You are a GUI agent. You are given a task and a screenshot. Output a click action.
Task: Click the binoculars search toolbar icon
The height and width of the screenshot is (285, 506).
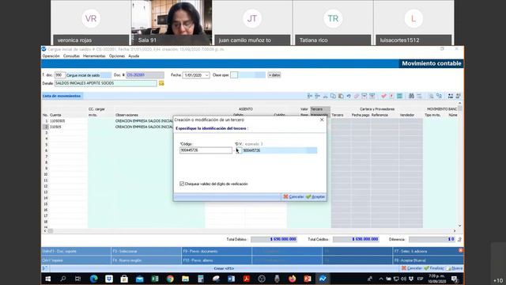coord(411,96)
